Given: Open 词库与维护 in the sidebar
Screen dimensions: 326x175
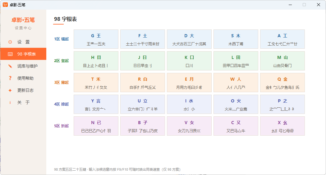Looking at the screenshot, I should (x=23, y=66).
